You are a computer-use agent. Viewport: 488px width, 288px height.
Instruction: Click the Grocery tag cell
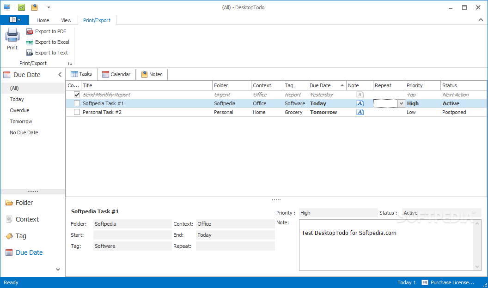pyautogui.click(x=295, y=112)
